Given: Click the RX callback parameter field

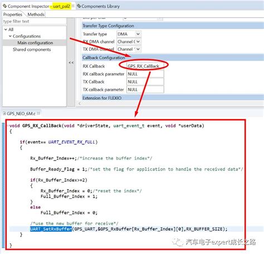Looking at the screenshot, I should (x=145, y=74).
